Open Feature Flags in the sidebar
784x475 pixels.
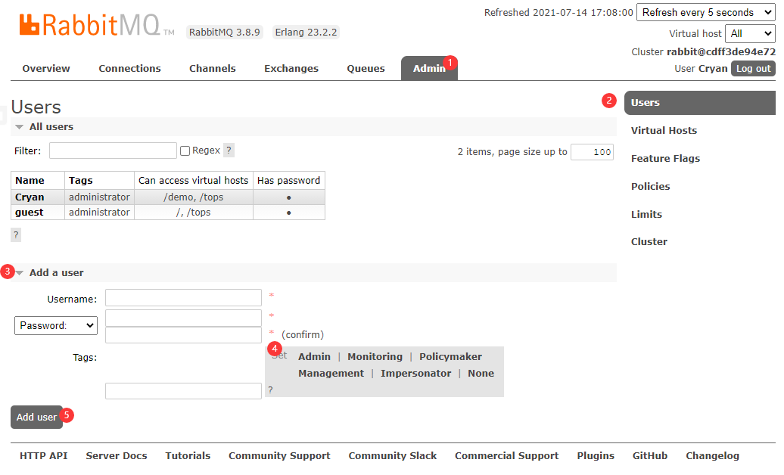pyautogui.click(x=665, y=159)
